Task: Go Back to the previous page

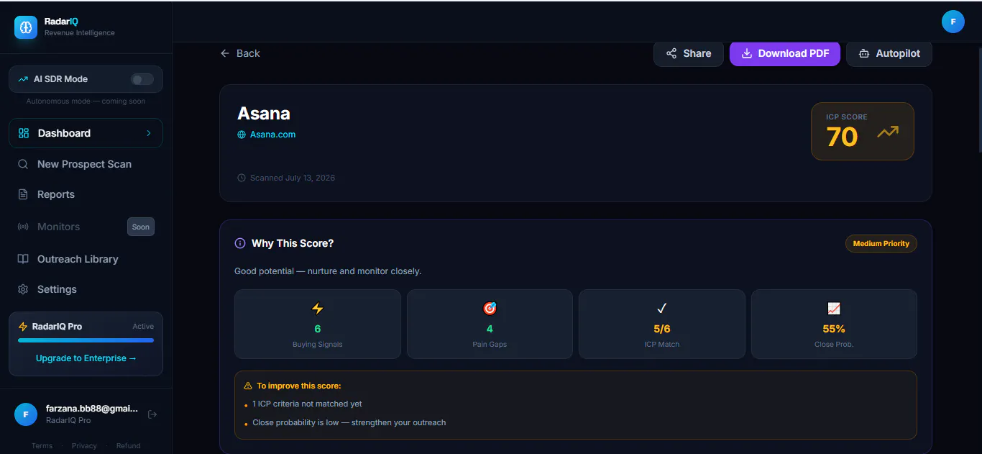Action: click(240, 53)
